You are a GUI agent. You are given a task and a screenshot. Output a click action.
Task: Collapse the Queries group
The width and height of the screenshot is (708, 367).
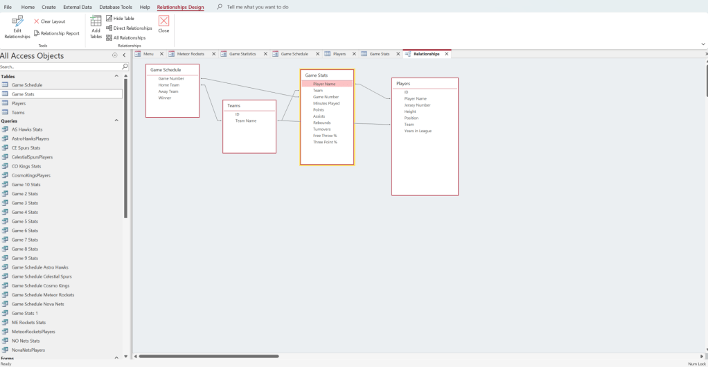[x=116, y=120]
